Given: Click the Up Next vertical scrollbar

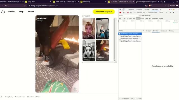Looking at the screenshot, I should (114, 39).
